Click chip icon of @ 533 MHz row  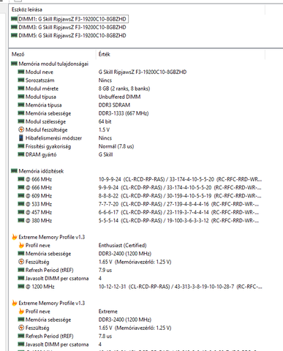[x=21, y=204]
